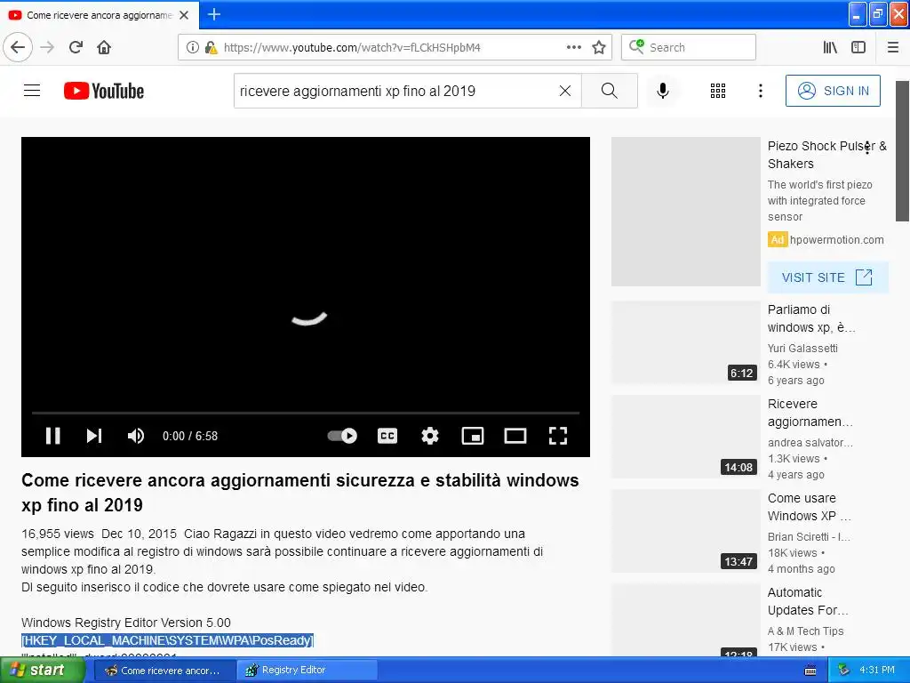Click the SIGN IN button

[x=833, y=91]
